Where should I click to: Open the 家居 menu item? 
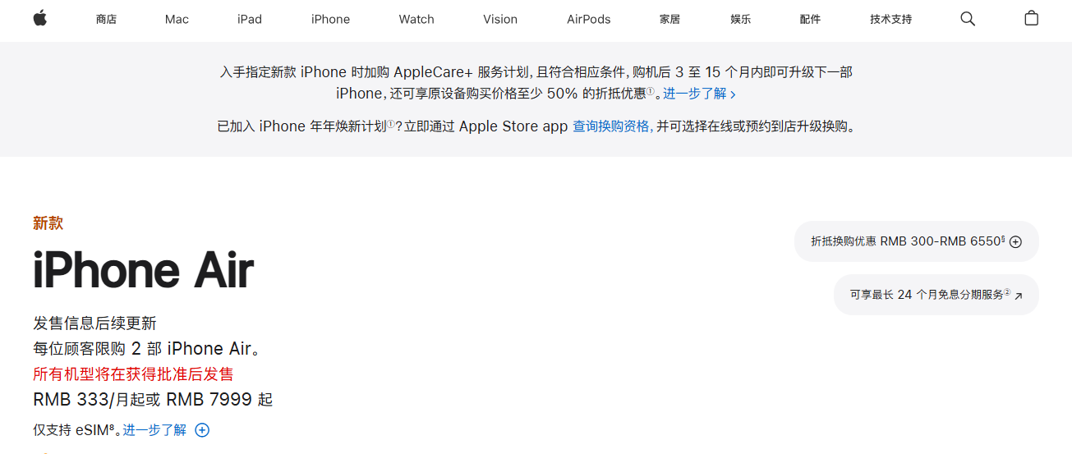click(x=669, y=19)
